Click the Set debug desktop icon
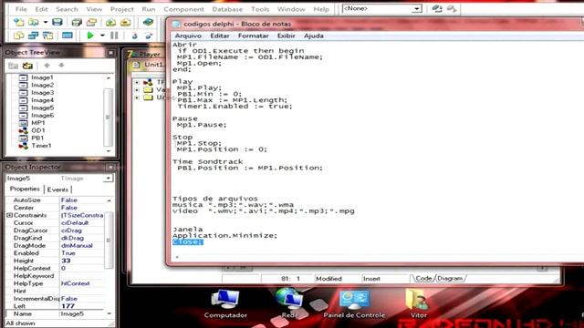 point(452,8)
